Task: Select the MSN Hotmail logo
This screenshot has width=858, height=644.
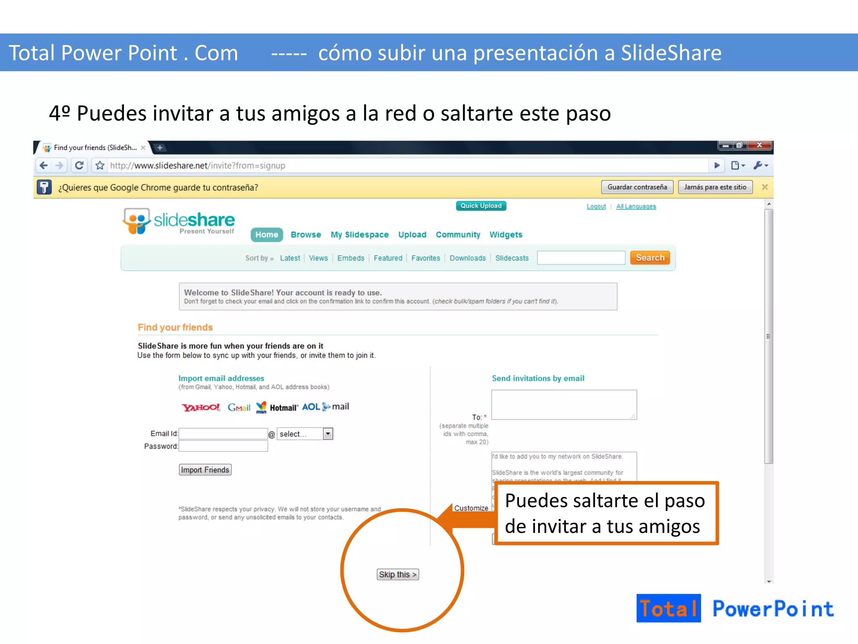Action: click(x=277, y=407)
